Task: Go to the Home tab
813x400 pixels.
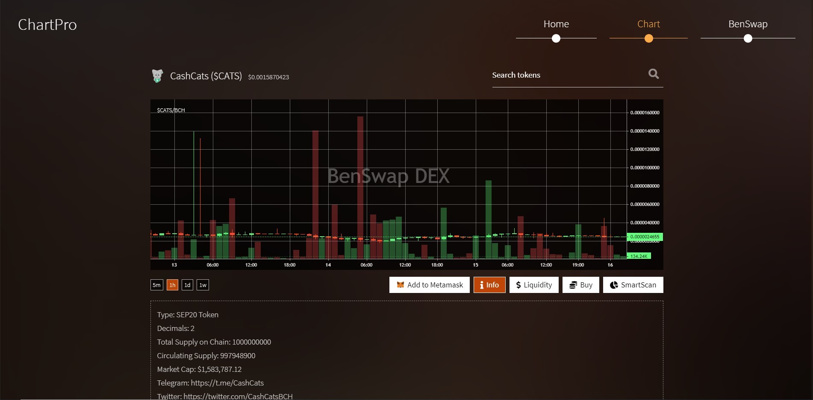Action: click(x=556, y=24)
